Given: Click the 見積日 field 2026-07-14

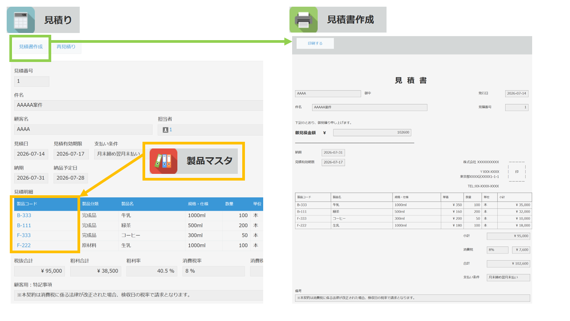Looking at the screenshot, I should [x=31, y=154].
